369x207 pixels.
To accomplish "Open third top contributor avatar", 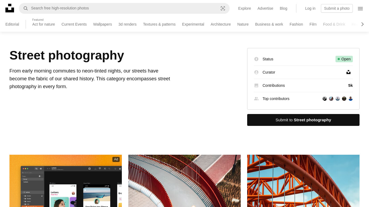I will (x=338, y=99).
